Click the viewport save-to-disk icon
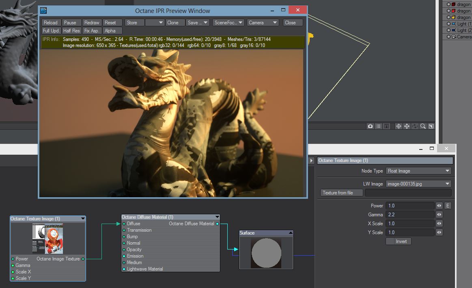Image resolution: width=472 pixels, height=288 pixels. pos(386,126)
